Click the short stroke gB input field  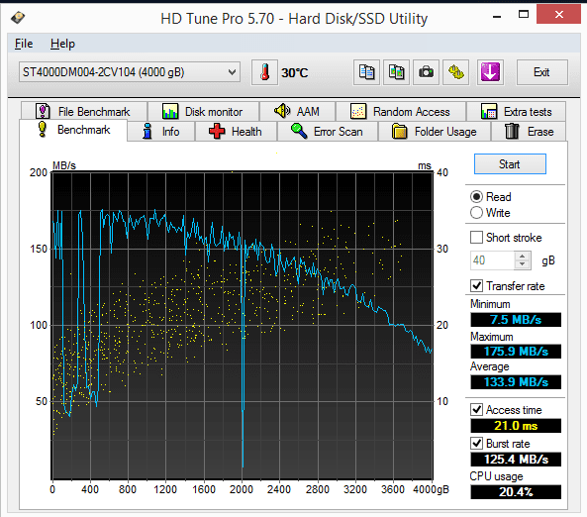493,260
